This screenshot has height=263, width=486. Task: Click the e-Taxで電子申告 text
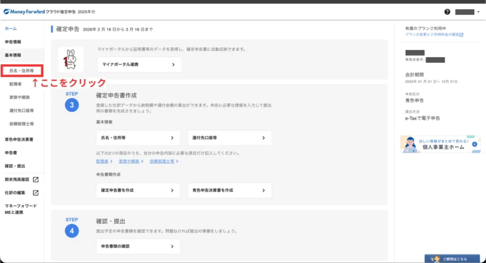(x=422, y=118)
